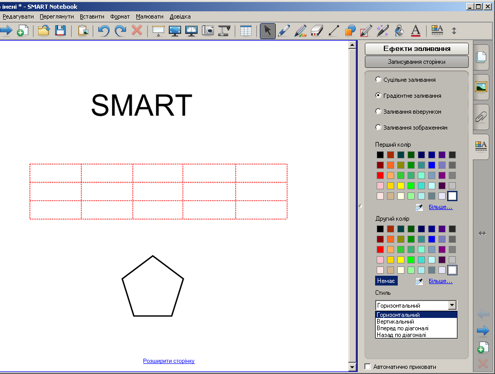Activate the Select arrow tool
The image size is (495, 374).
point(268,31)
